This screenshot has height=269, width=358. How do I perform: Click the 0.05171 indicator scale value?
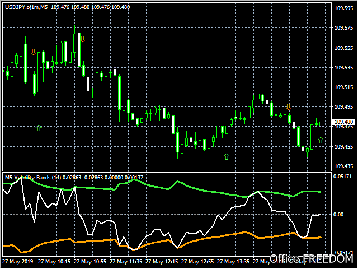pos(343,177)
